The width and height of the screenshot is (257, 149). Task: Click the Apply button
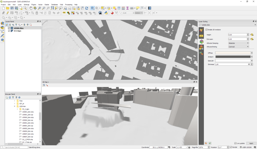click(251, 143)
